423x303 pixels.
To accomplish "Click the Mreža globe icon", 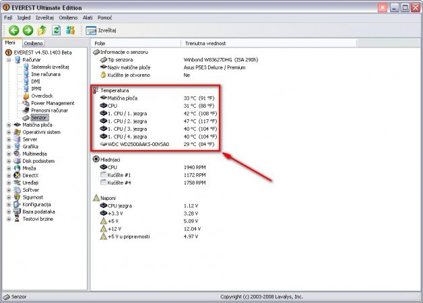I will [x=17, y=168].
